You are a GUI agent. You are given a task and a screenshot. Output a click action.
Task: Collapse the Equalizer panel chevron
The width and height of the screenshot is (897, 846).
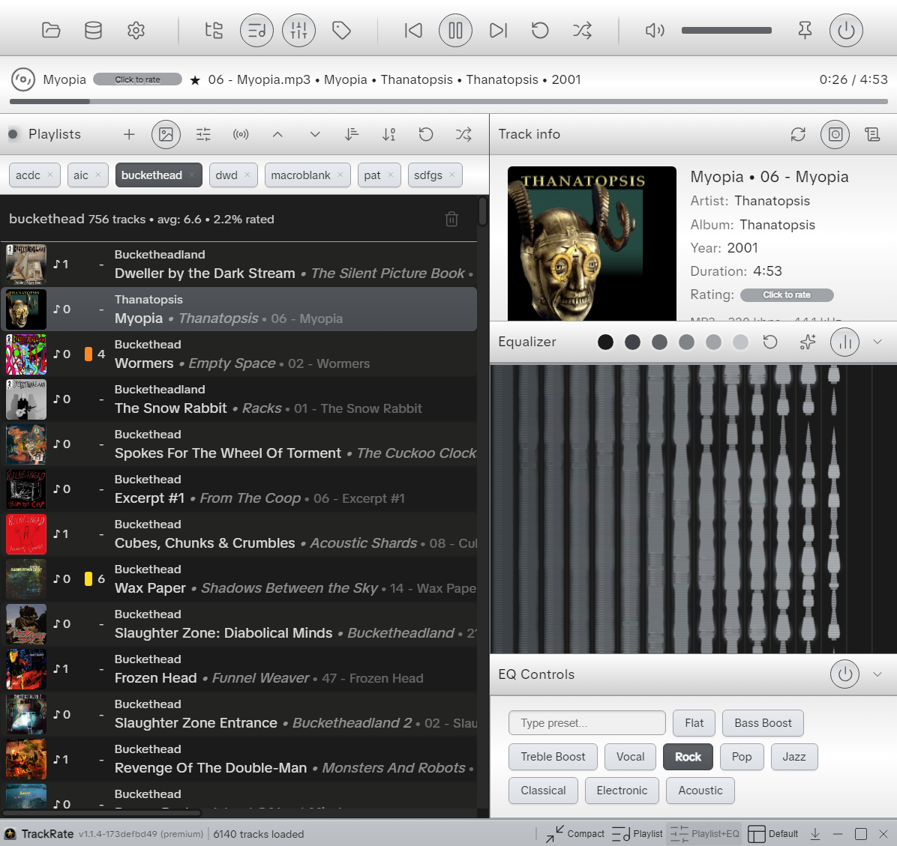(x=877, y=342)
